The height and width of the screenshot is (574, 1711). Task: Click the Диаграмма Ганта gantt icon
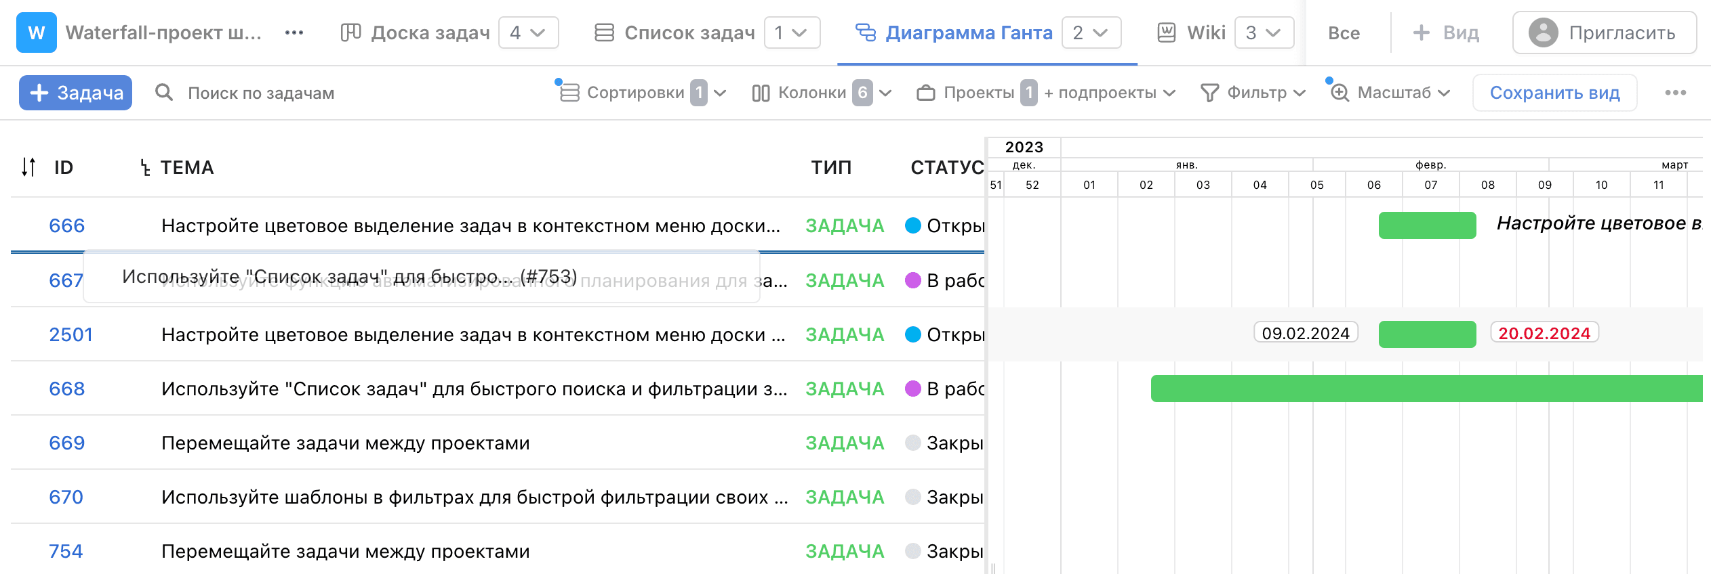866,32
